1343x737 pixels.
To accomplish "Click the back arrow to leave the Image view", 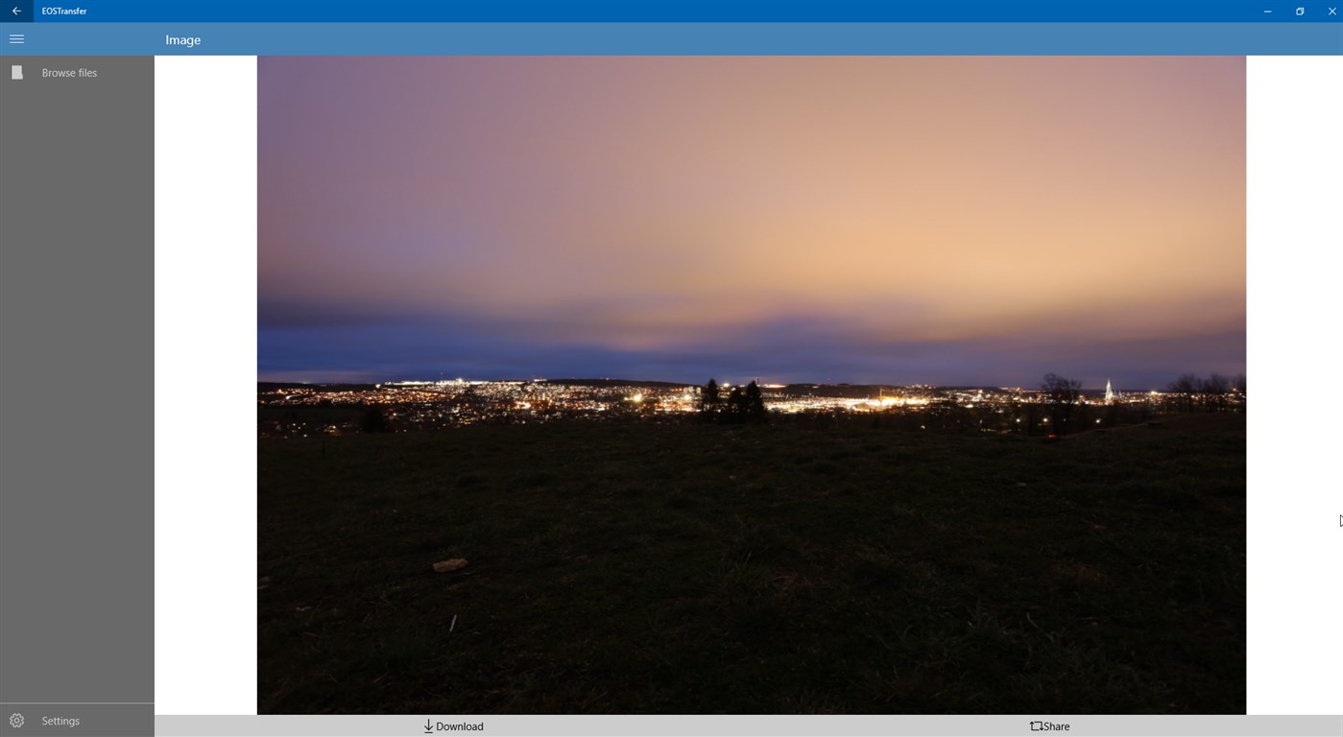I will coord(15,11).
